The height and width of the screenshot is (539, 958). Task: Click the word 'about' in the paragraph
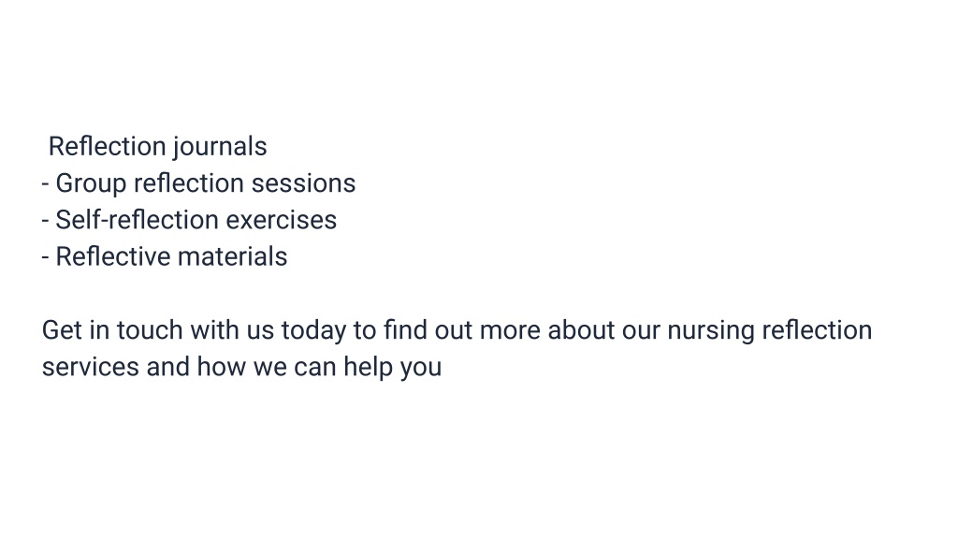[x=581, y=330]
